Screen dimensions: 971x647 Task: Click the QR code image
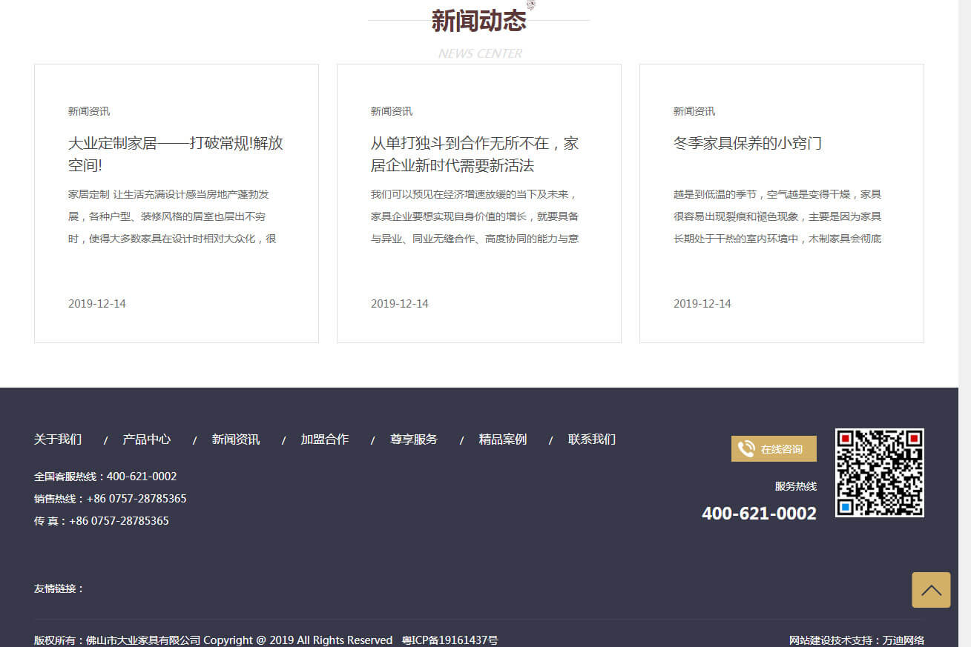tap(879, 473)
